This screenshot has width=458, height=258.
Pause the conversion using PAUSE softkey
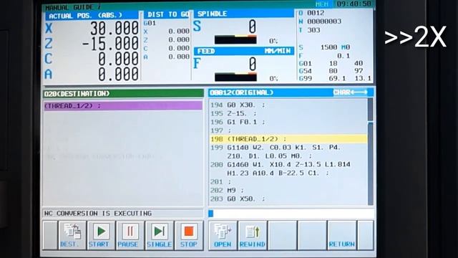pyautogui.click(x=130, y=236)
